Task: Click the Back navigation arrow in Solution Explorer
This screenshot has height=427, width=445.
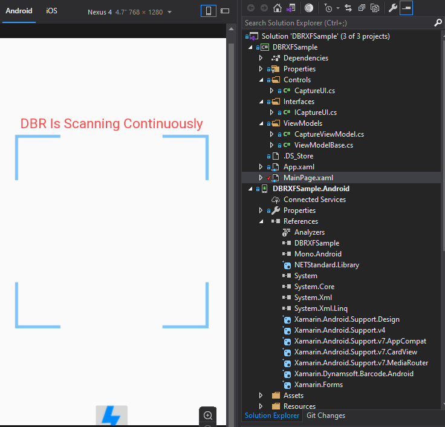Action: (250, 8)
